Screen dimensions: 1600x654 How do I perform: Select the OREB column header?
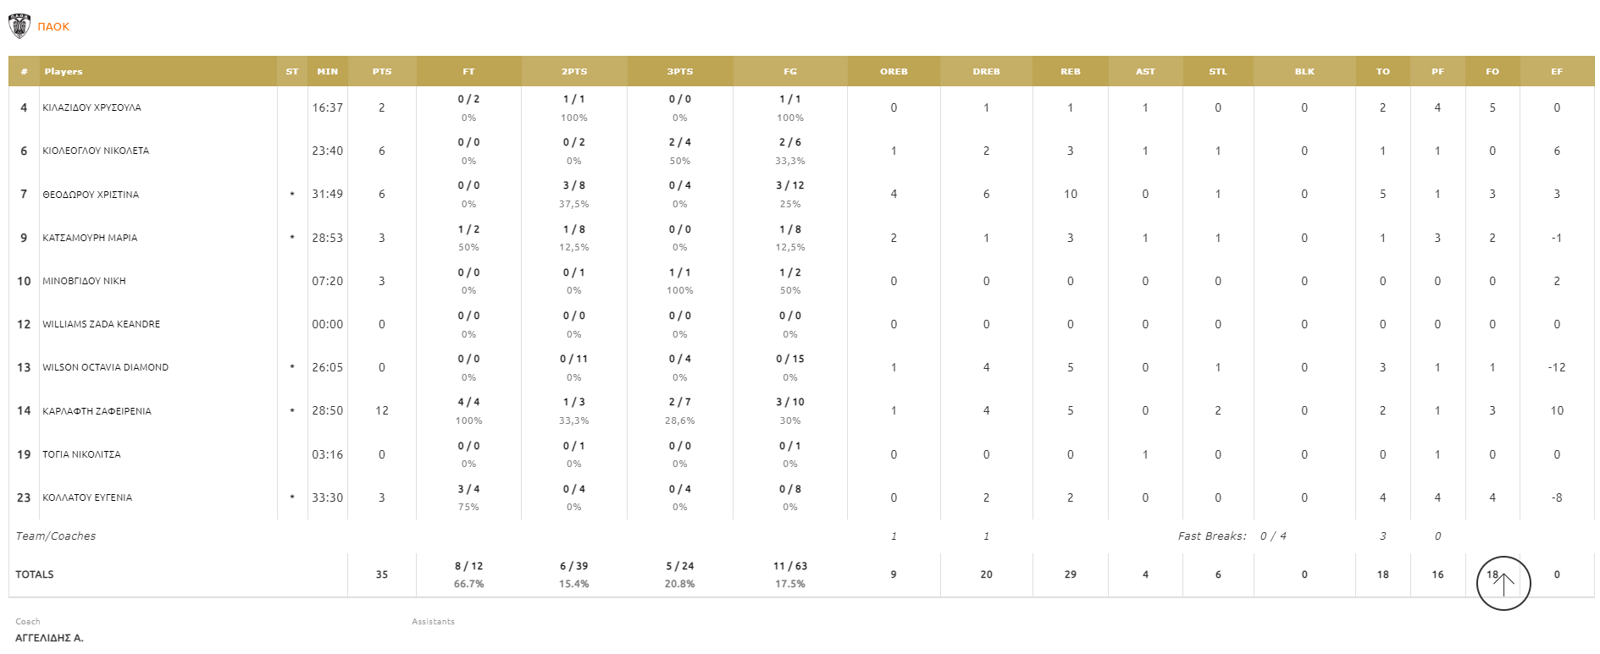point(894,72)
